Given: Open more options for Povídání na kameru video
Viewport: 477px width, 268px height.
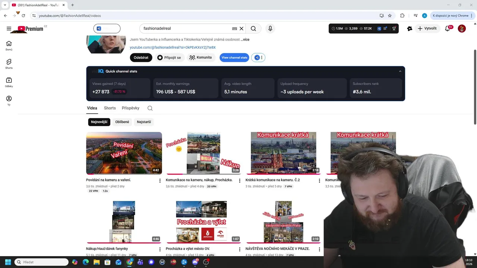Looking at the screenshot, I should (x=160, y=181).
